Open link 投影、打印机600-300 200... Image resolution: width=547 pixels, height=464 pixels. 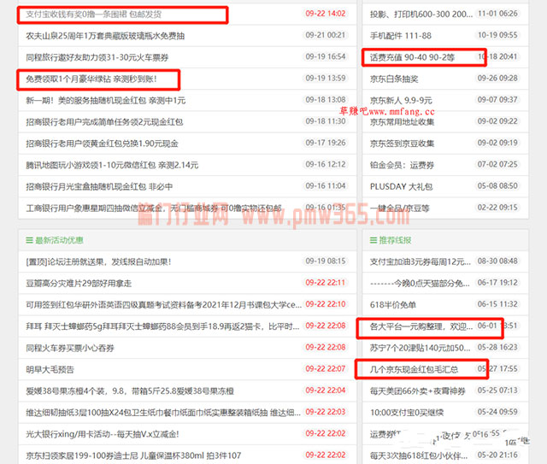(421, 15)
